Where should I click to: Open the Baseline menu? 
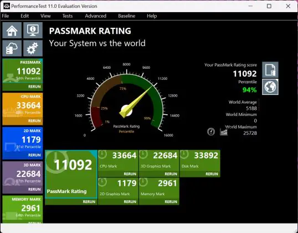pos(127,16)
